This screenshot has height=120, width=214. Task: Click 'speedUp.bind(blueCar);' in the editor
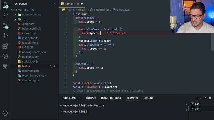pos(96,41)
